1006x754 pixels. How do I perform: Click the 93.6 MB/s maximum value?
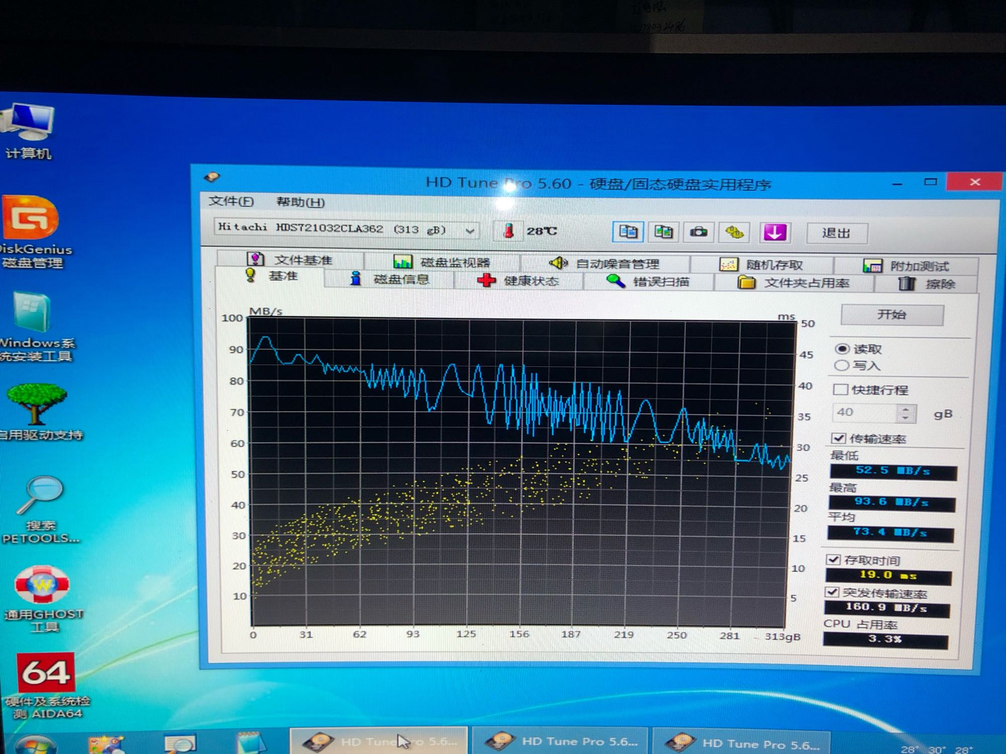point(892,502)
